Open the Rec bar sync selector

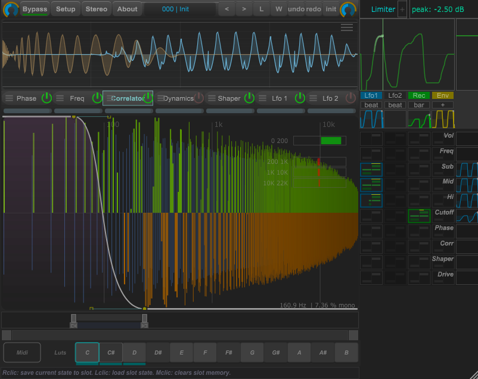coord(419,105)
